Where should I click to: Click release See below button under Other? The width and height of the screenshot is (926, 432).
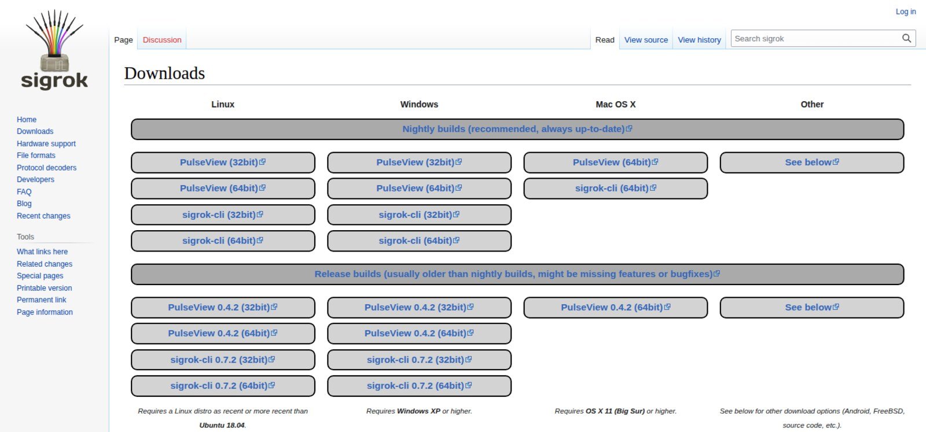[x=811, y=308]
